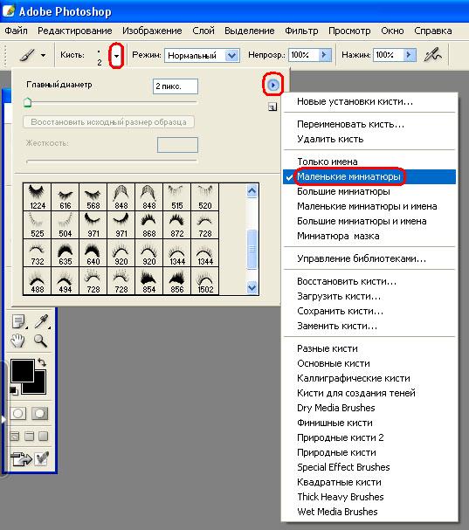Open the tool preset picker arrow
Screen dimensions: 469x530
pyautogui.click(x=44, y=55)
